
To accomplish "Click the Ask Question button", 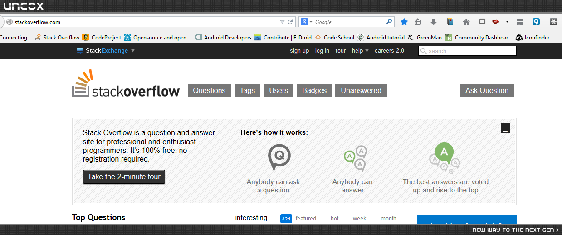I will 487,90.
